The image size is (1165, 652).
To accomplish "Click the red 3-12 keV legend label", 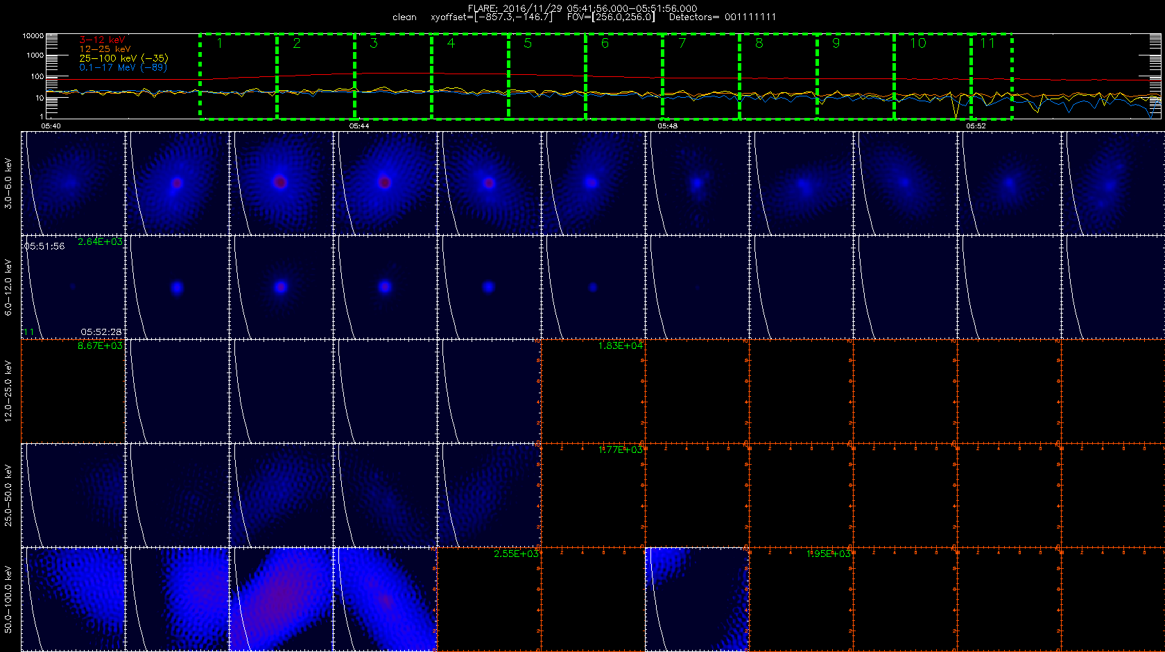I will [102, 40].
